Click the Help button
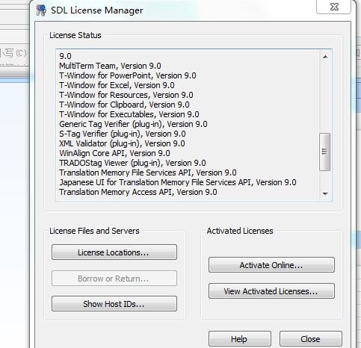361x348 pixels. pos(240,339)
